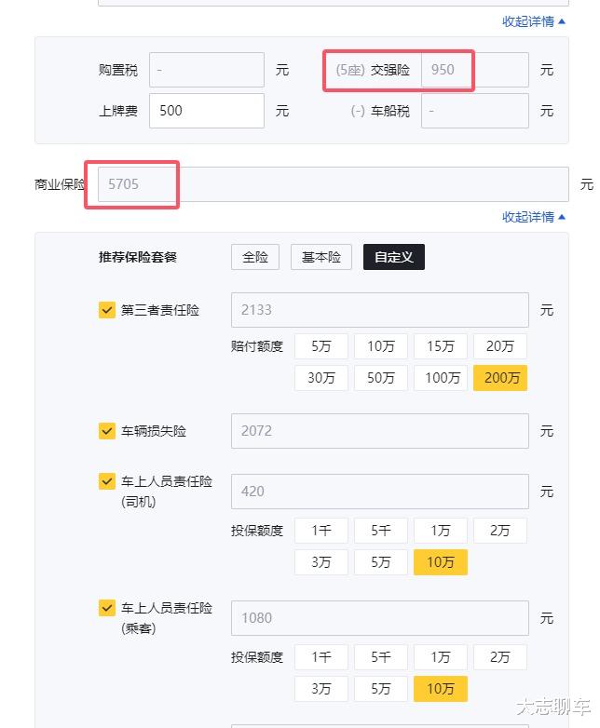The image size is (600, 728).
Task: Collapse details link above purchase tax section
Action: coord(534,20)
